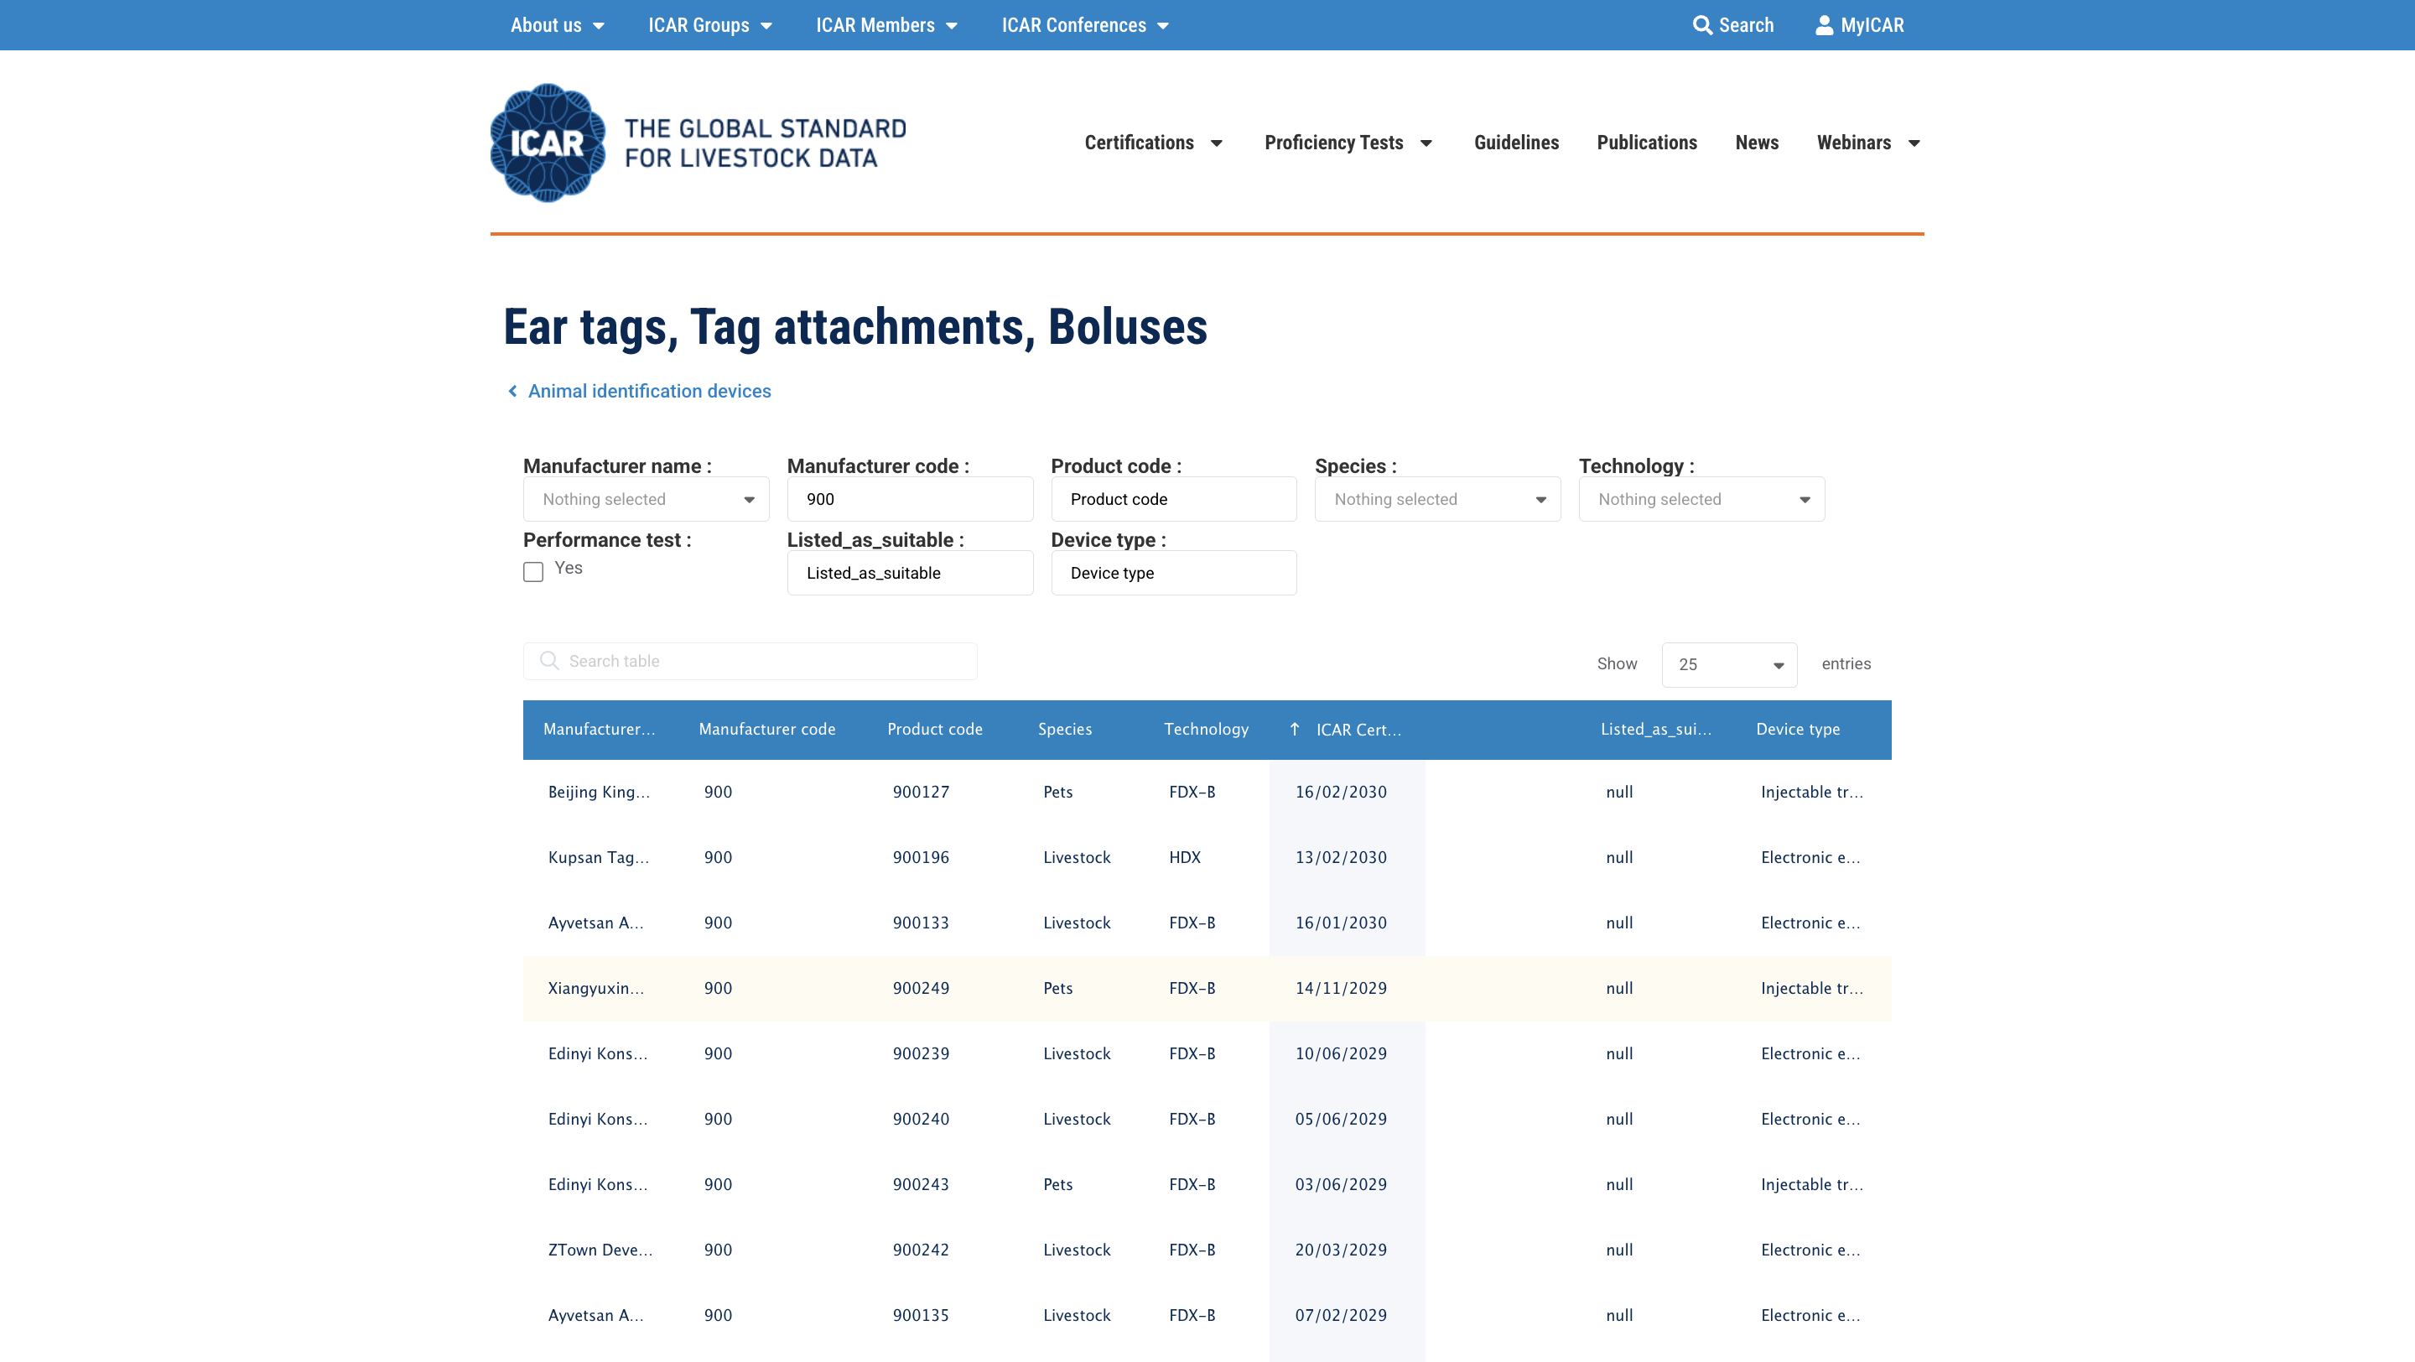Click the arrow next to Certifications
This screenshot has width=2415, height=1362.
point(1216,143)
